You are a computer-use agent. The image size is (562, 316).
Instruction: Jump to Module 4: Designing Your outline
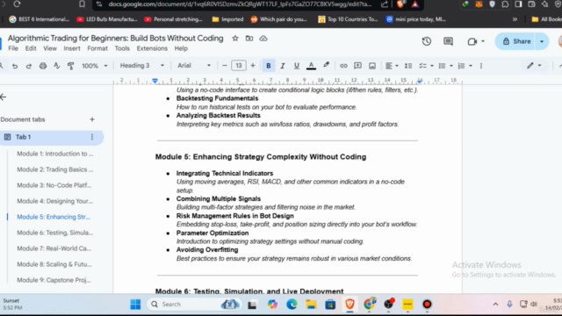(54, 201)
